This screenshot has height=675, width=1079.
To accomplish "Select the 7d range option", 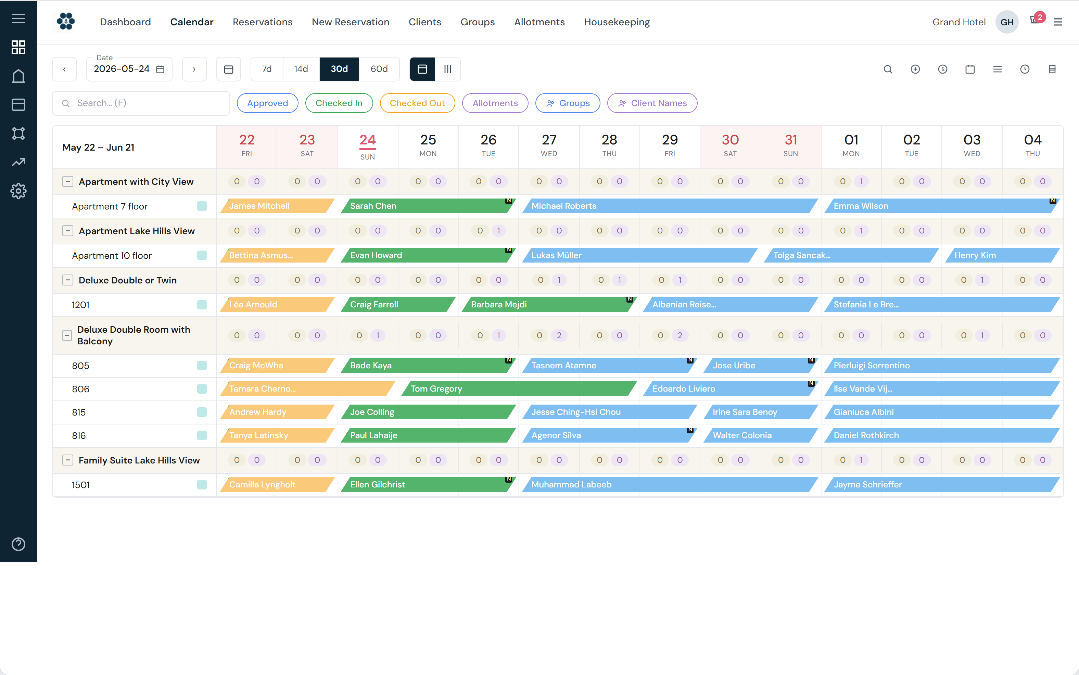I will [x=267, y=69].
